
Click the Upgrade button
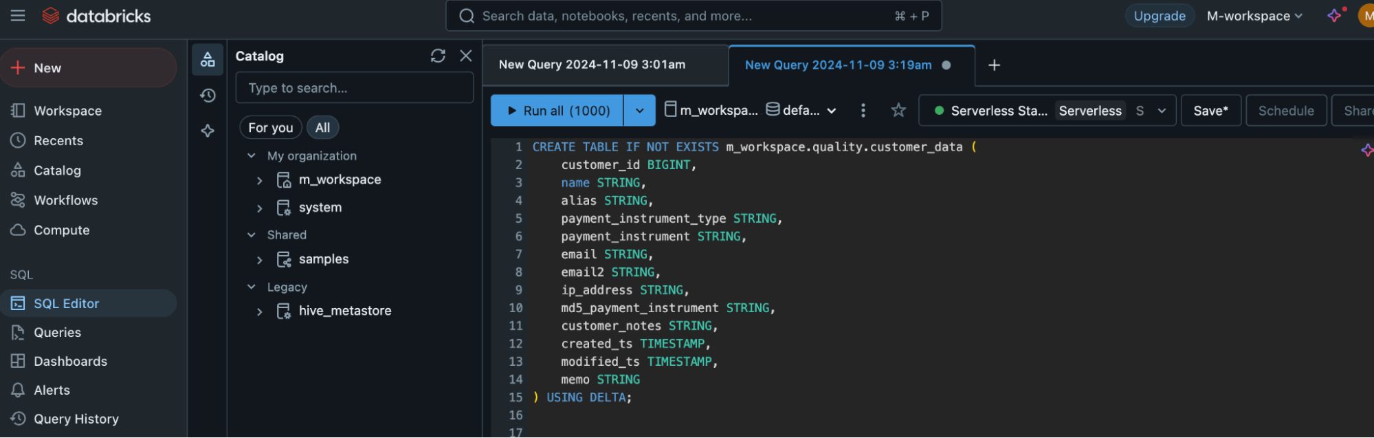click(x=1160, y=15)
